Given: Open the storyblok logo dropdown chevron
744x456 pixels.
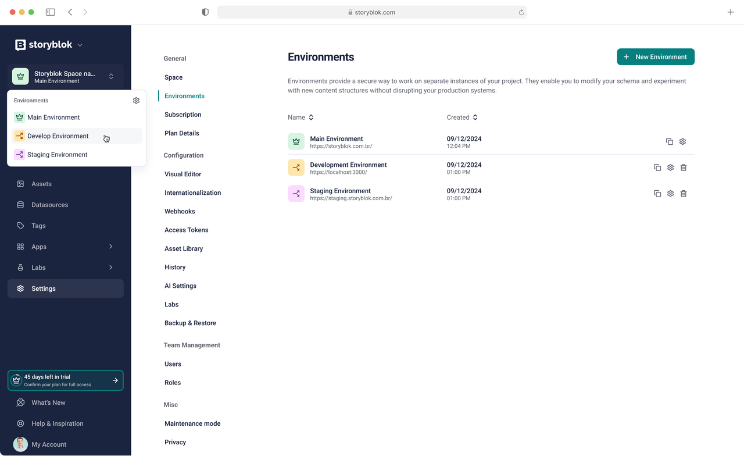Looking at the screenshot, I should 80,45.
